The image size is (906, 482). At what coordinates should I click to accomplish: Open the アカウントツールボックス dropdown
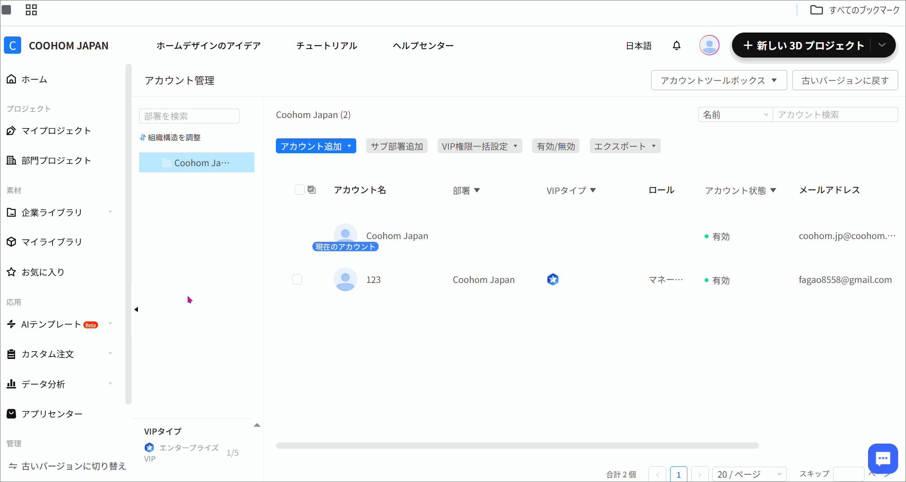[719, 80]
